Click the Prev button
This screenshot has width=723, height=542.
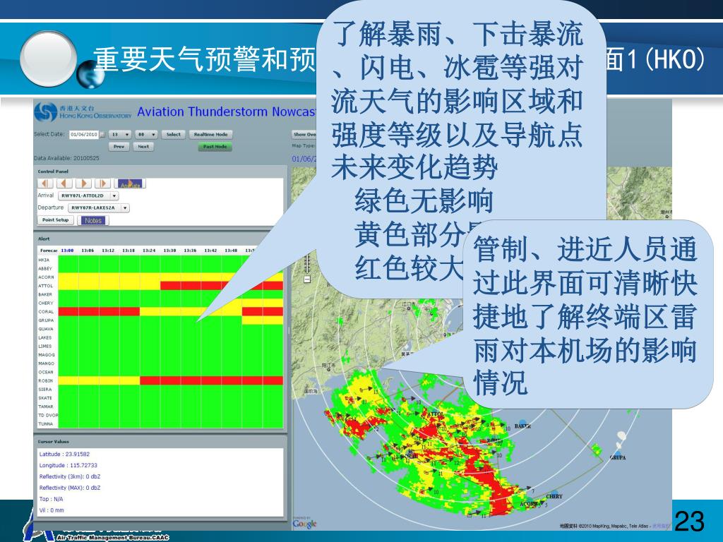click(119, 147)
